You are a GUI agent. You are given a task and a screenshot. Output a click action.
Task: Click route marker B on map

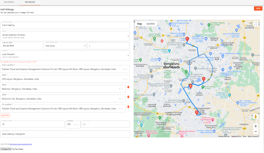(191, 86)
